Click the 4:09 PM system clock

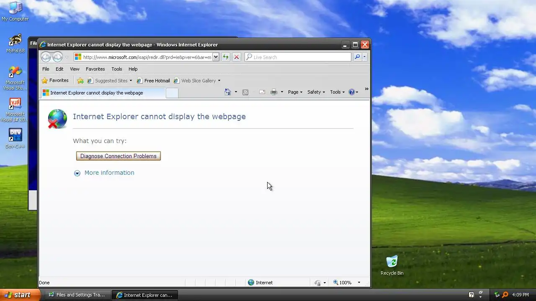pyautogui.click(x=521, y=295)
